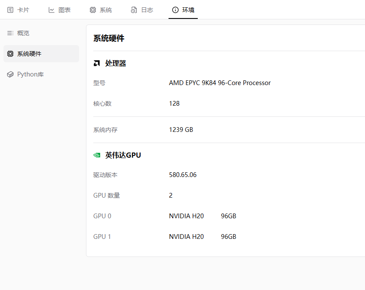Click AMD EPYC 9K84 96-Core Processor text
The image size is (365, 290).
[220, 83]
